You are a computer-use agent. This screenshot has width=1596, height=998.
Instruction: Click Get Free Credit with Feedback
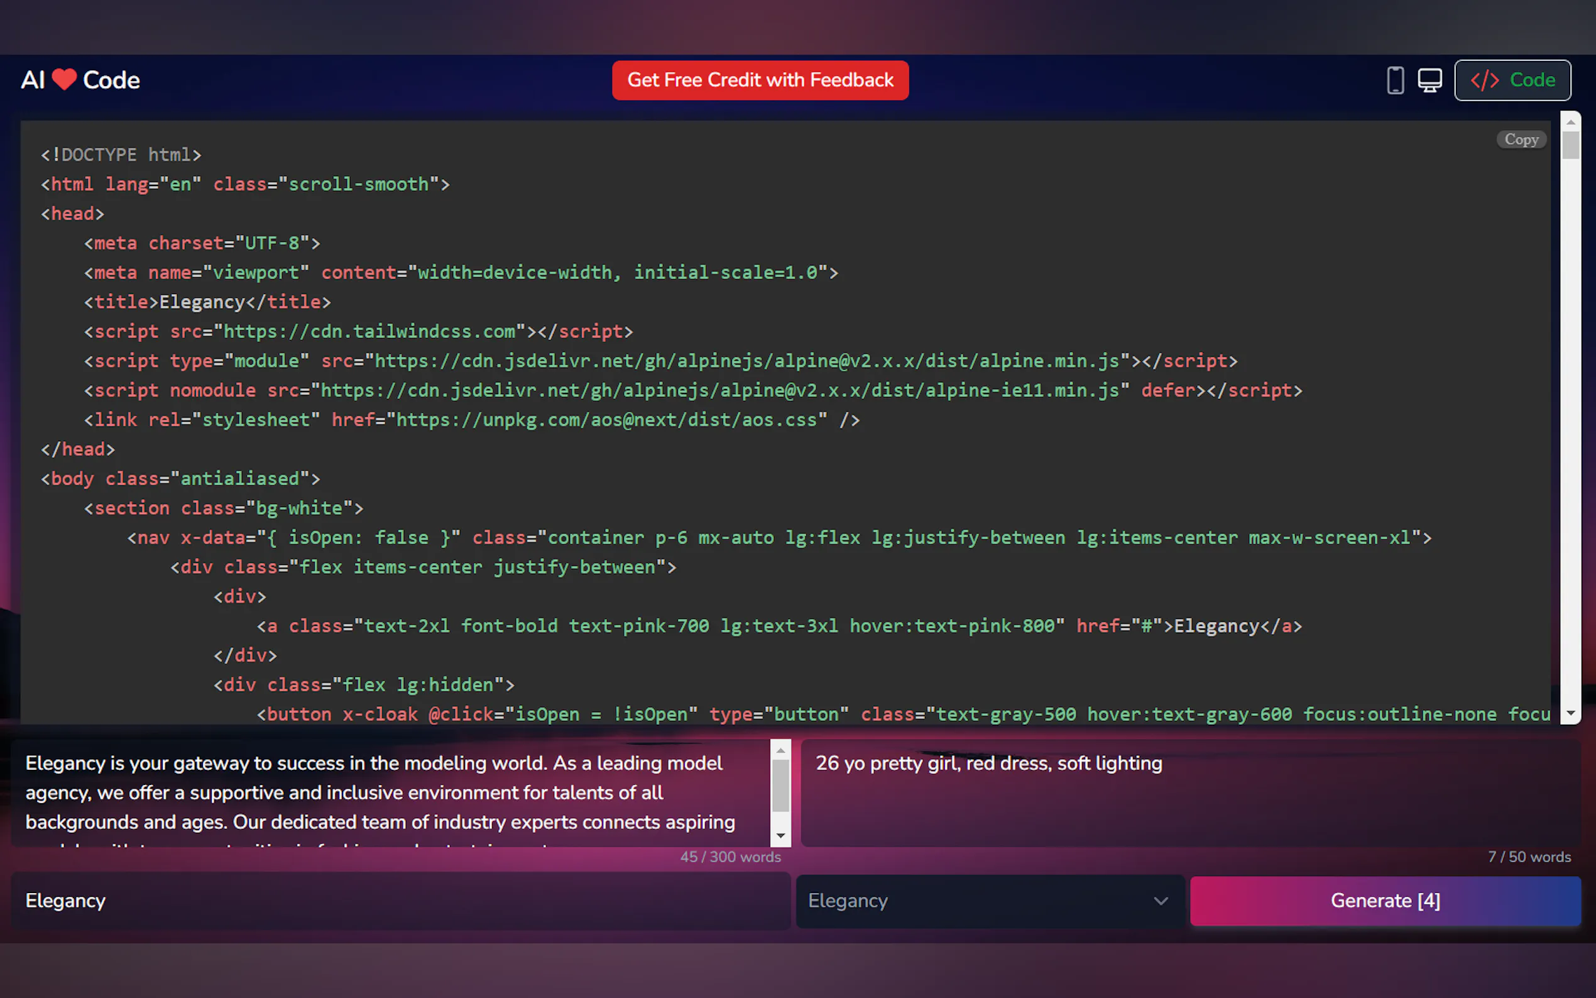point(760,80)
